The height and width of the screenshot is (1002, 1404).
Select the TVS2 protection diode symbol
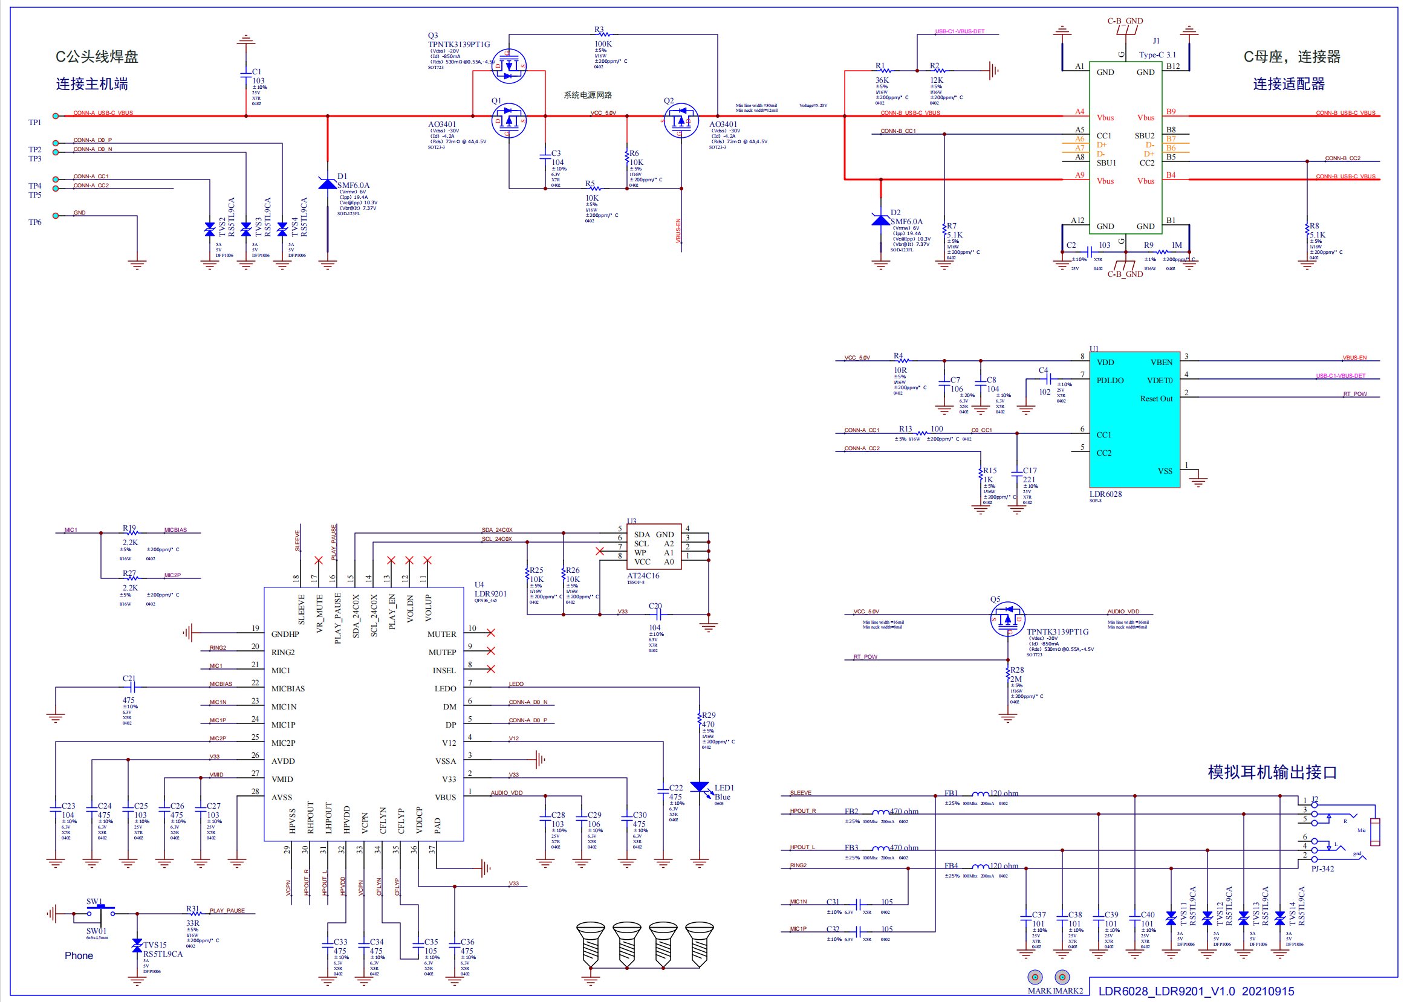tap(209, 230)
